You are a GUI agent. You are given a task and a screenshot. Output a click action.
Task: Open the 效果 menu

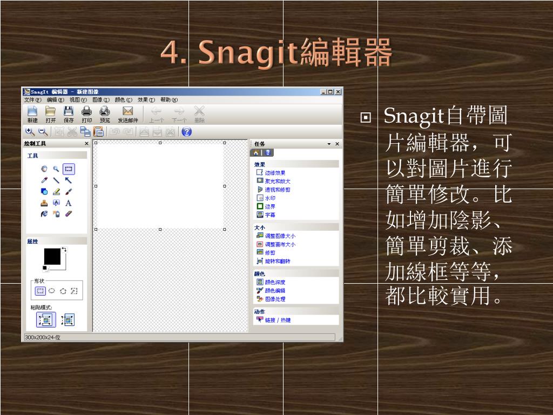point(146,100)
